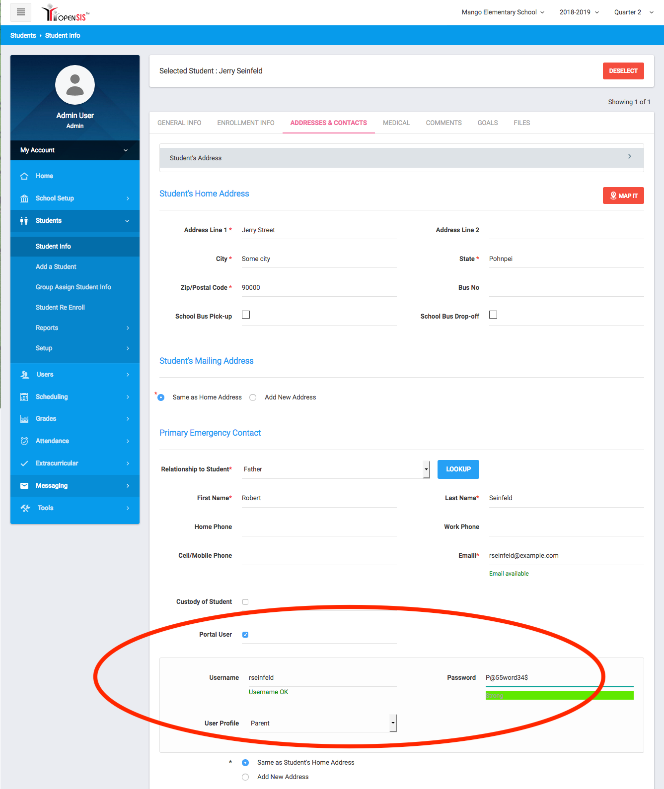Click the Grades chart icon
This screenshot has height=789, width=664.
click(24, 419)
